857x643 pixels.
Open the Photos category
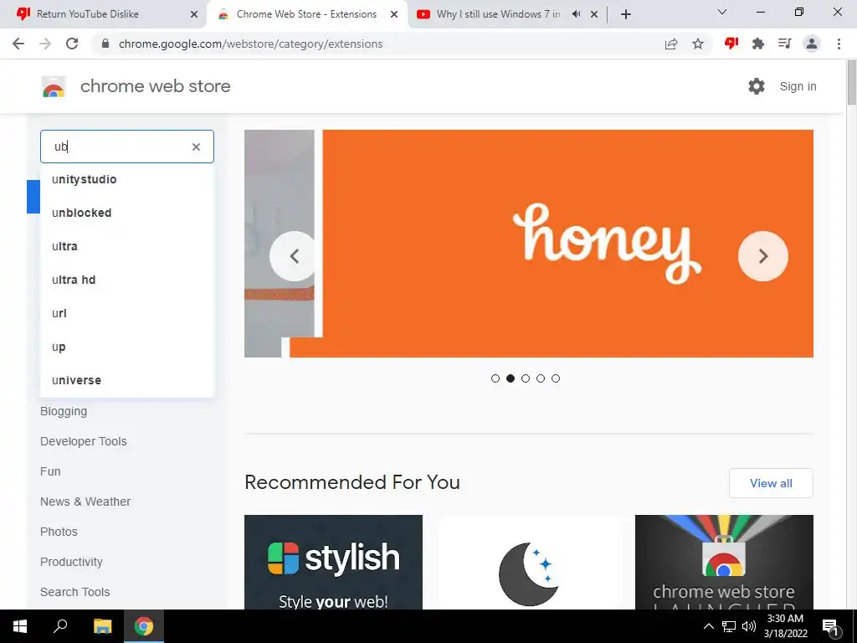59,532
